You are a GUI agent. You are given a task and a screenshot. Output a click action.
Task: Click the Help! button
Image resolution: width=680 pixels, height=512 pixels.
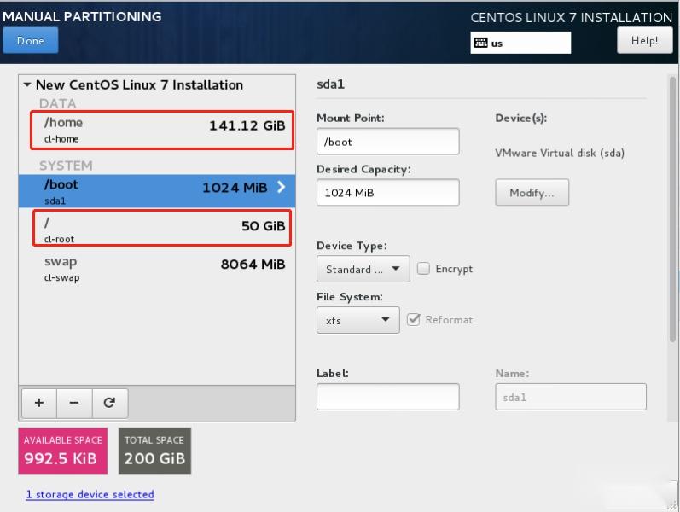coord(644,40)
